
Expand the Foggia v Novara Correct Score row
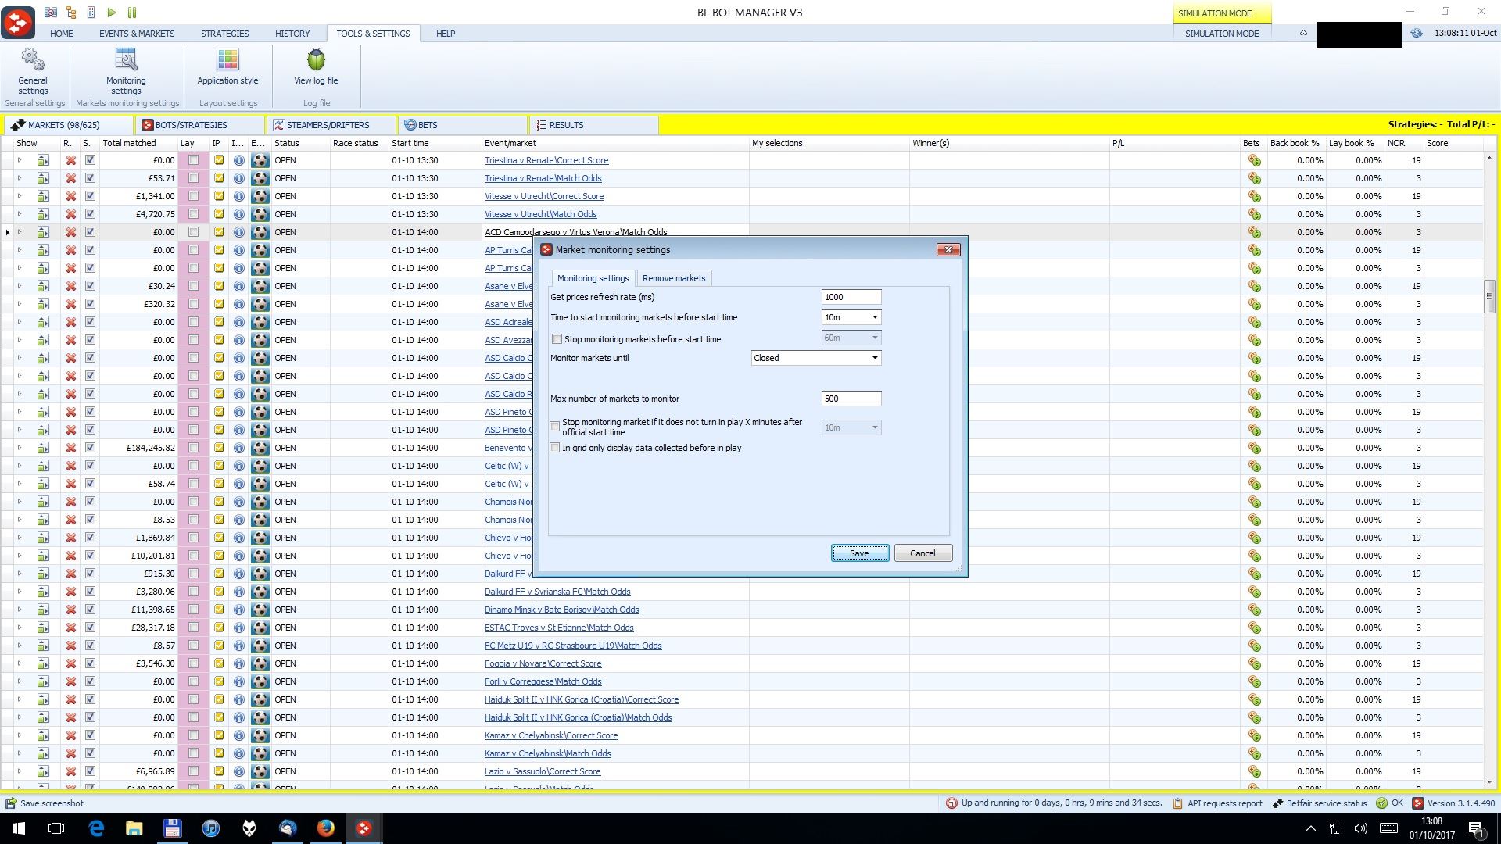point(20,663)
